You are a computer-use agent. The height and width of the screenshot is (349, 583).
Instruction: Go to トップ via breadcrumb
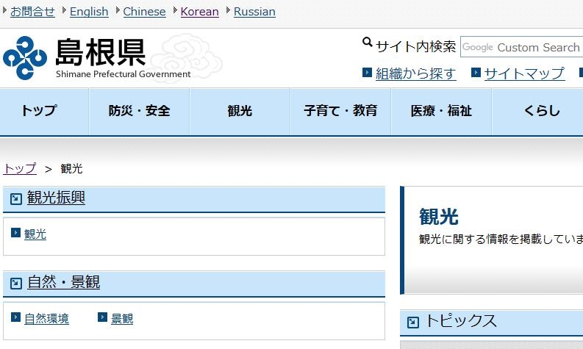coord(20,169)
